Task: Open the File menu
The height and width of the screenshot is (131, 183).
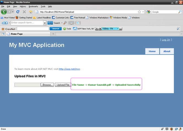Action: (3, 6)
